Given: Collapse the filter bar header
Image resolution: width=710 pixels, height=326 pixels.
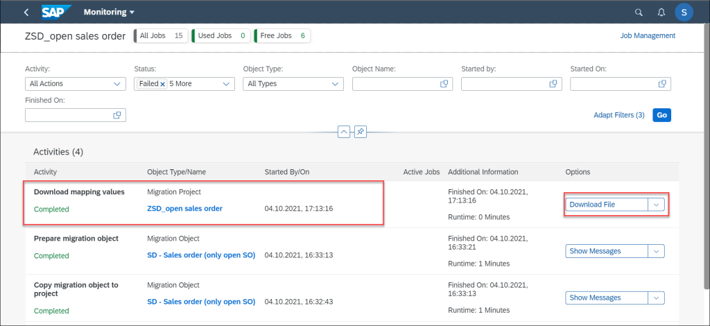Looking at the screenshot, I should click(x=344, y=132).
